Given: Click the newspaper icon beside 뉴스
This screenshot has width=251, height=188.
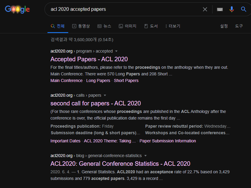Looking at the screenshot, I should pos(99,26).
